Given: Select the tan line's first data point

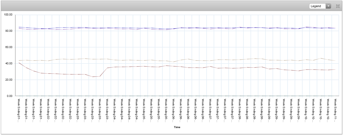Looking at the screenshot, I should 19,60.
